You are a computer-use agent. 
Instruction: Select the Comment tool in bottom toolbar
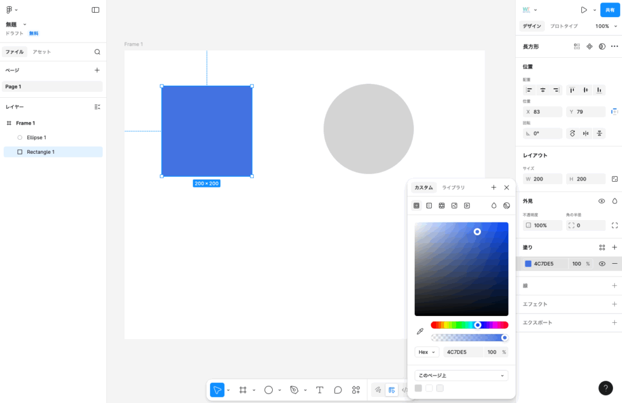point(338,390)
